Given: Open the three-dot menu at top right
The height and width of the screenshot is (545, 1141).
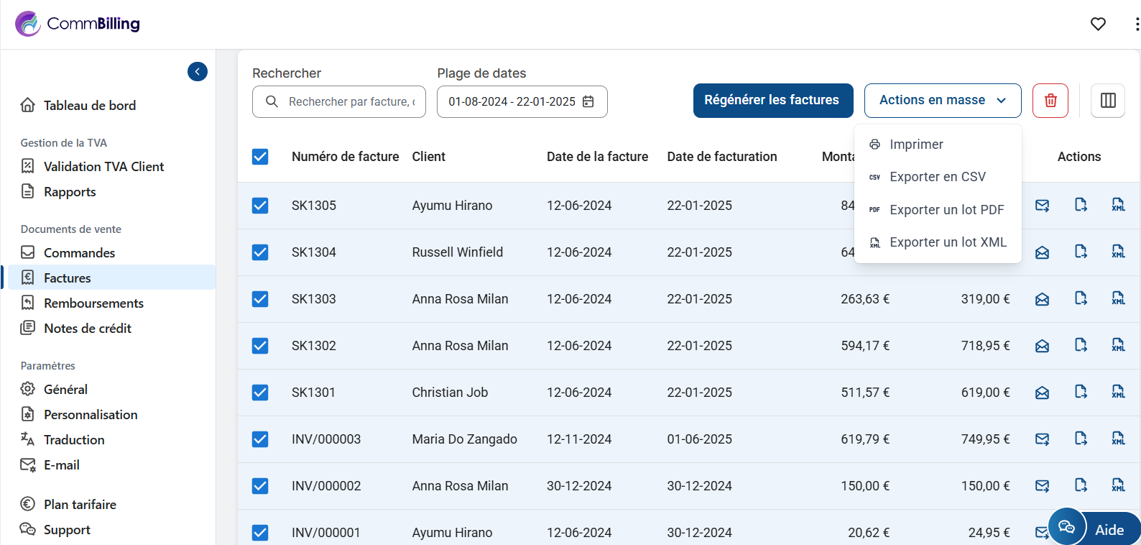Looking at the screenshot, I should pyautogui.click(x=1137, y=24).
